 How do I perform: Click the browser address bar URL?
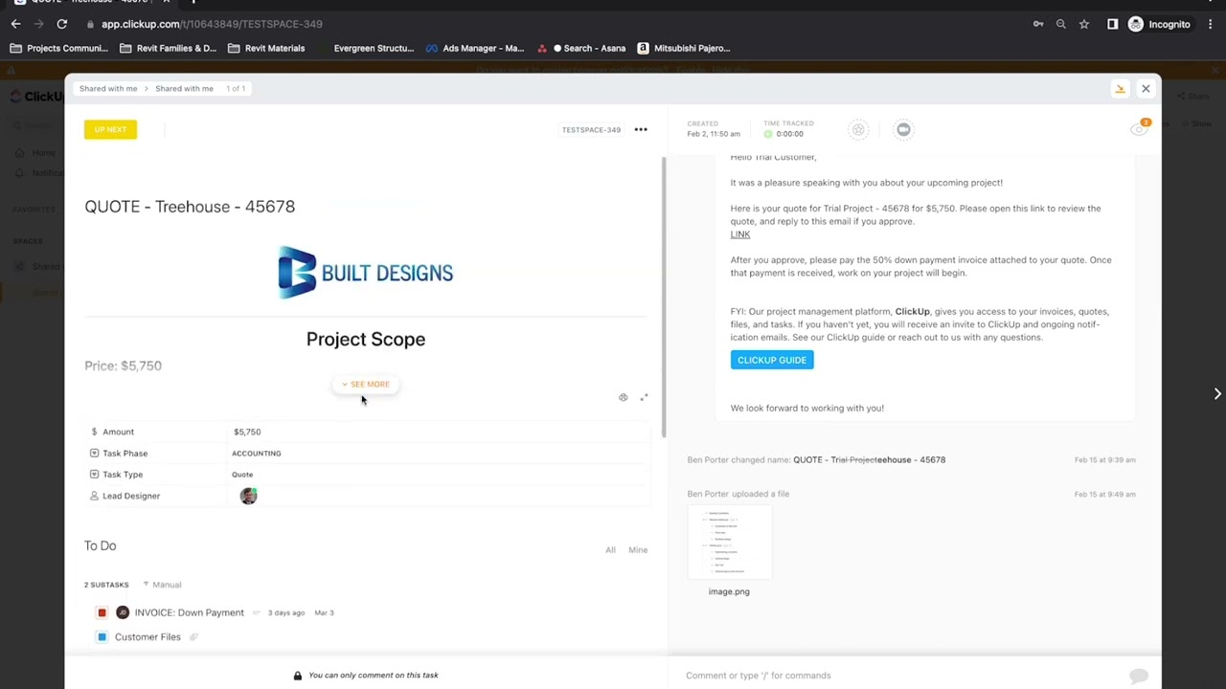[212, 24]
